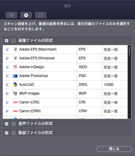Image resolution: width=135 pixels, height=156 pixels.
Task: Click the Canon (CRW) logo icon
Action: click(x=15, y=111)
